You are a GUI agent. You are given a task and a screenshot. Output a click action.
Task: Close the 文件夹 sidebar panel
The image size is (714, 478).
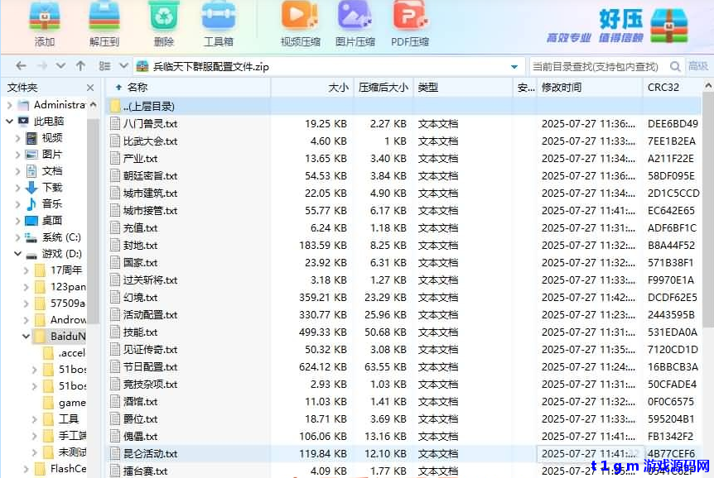pos(89,86)
